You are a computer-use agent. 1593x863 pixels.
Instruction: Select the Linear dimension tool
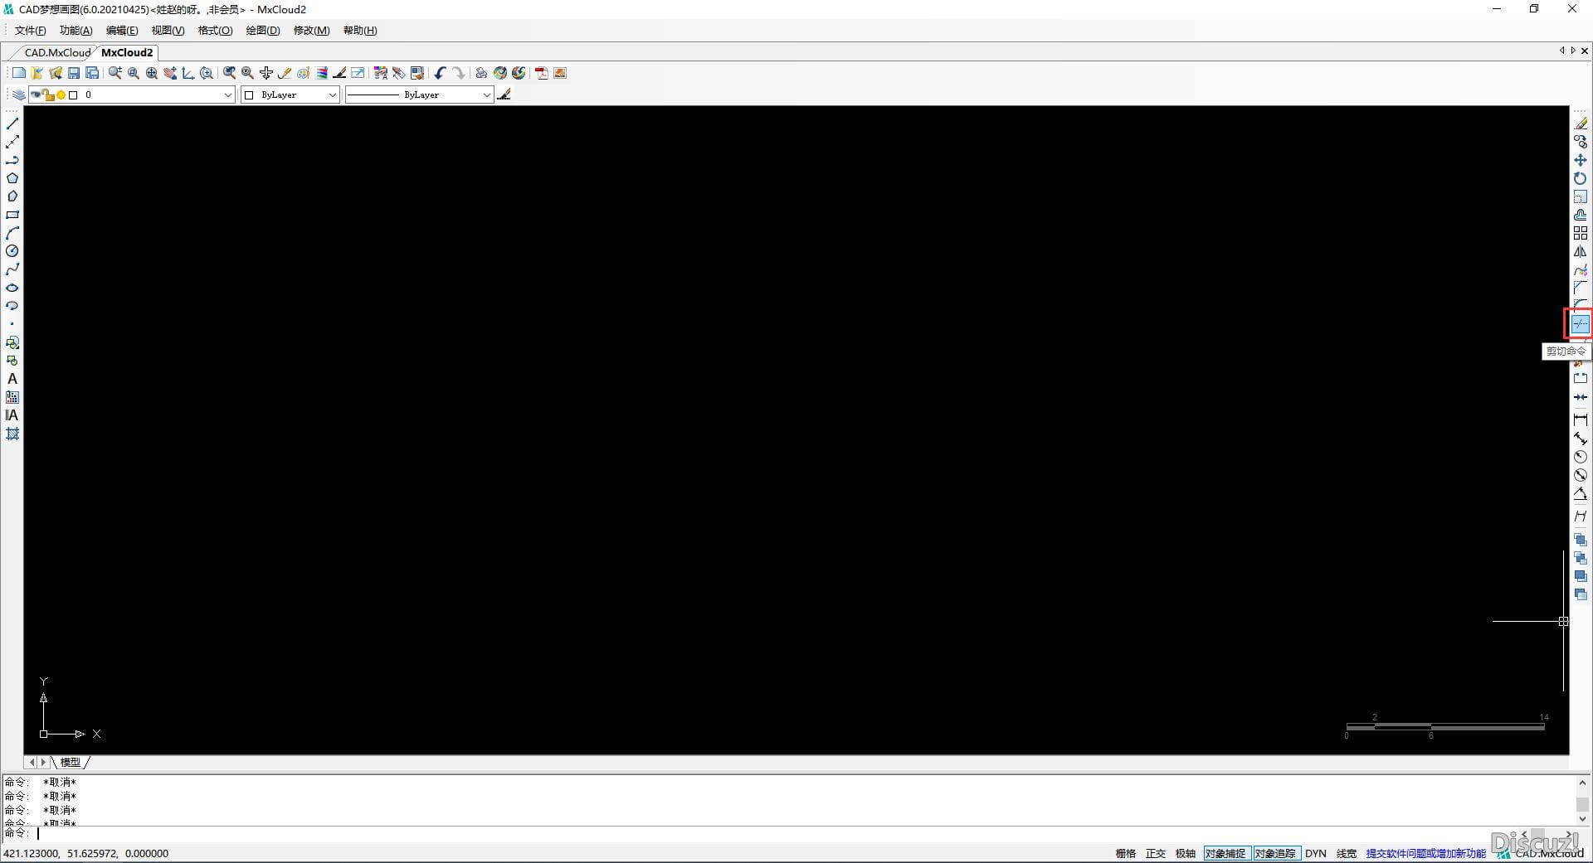click(1580, 420)
